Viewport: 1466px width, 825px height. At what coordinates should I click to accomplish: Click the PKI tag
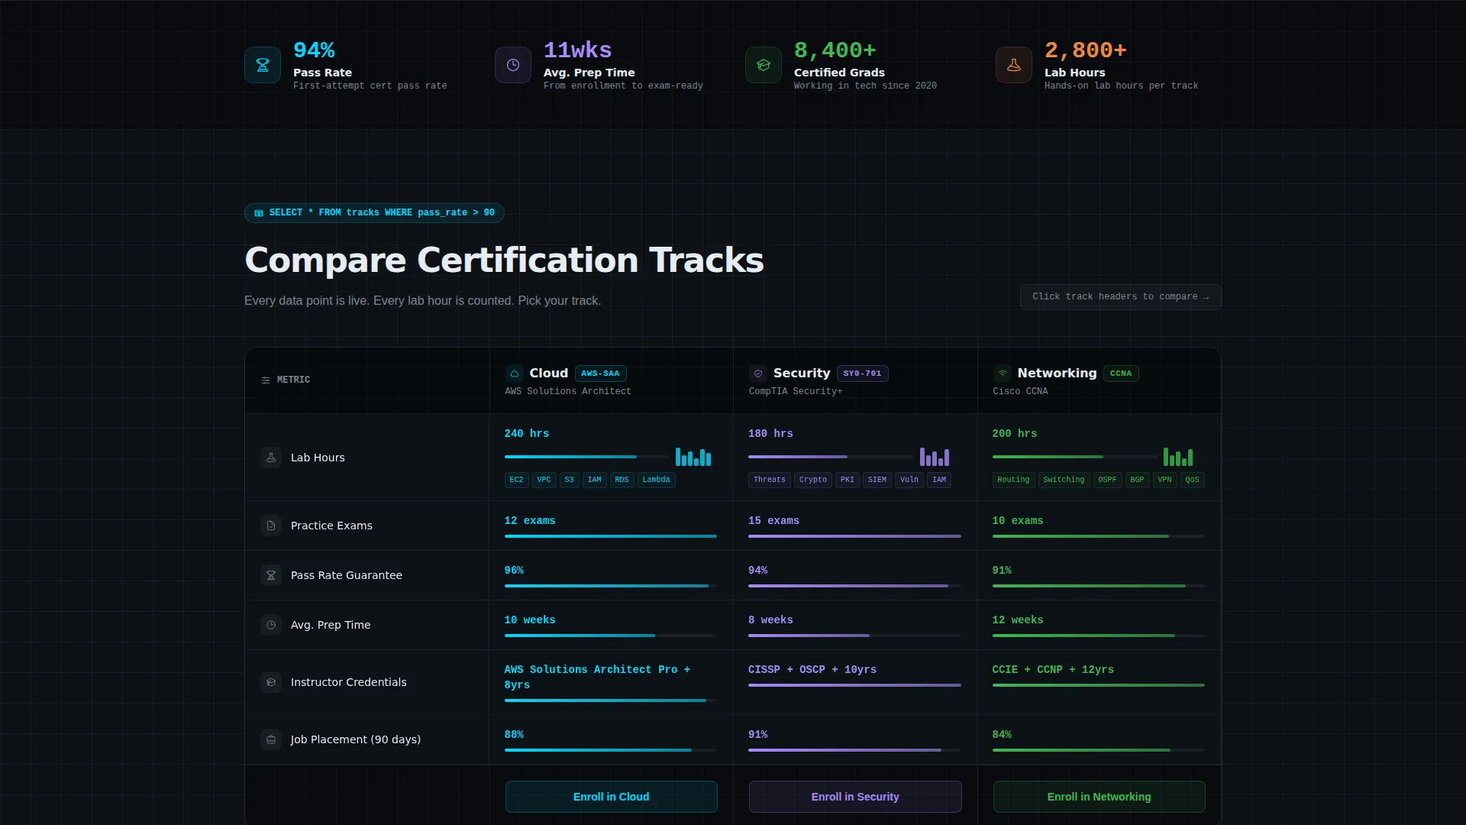point(848,480)
